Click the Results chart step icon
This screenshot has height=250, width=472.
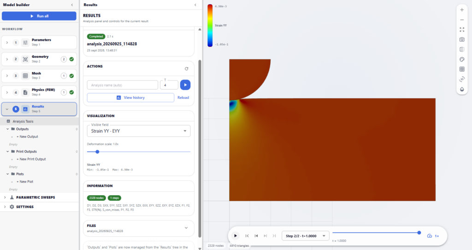tap(25, 109)
